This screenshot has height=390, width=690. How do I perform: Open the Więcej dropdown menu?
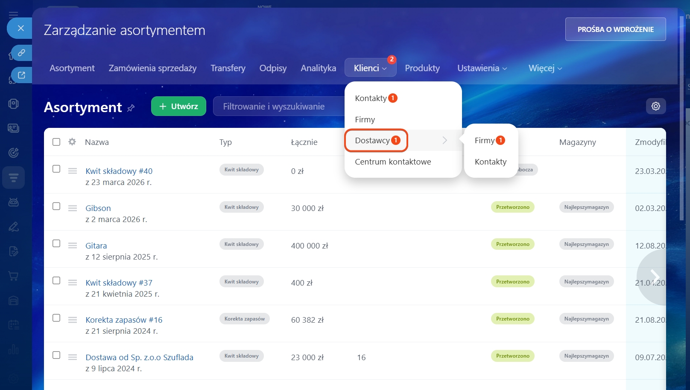(545, 68)
